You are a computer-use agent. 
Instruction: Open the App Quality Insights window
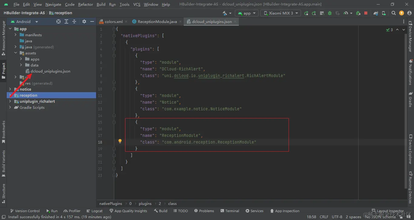(x=128, y=211)
